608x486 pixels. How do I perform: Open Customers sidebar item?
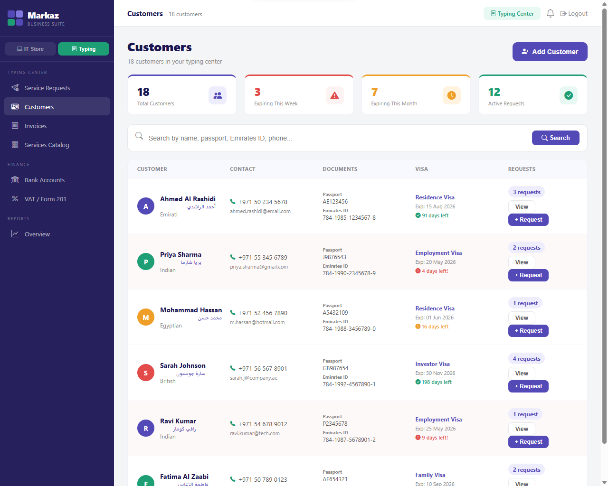click(57, 107)
